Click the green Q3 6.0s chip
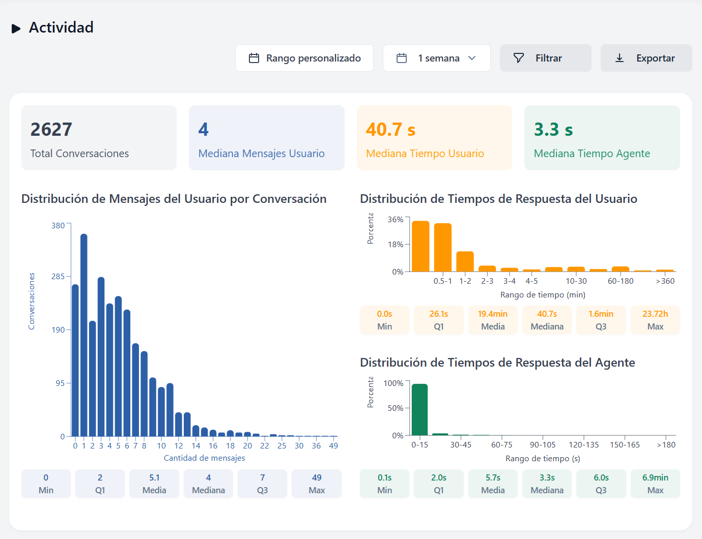This screenshot has width=702, height=539. pyautogui.click(x=601, y=484)
